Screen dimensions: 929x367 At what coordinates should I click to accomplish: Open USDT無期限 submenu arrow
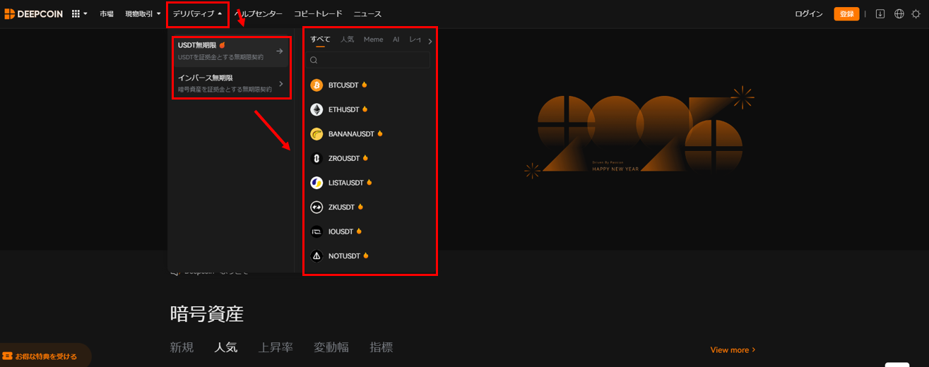point(280,51)
